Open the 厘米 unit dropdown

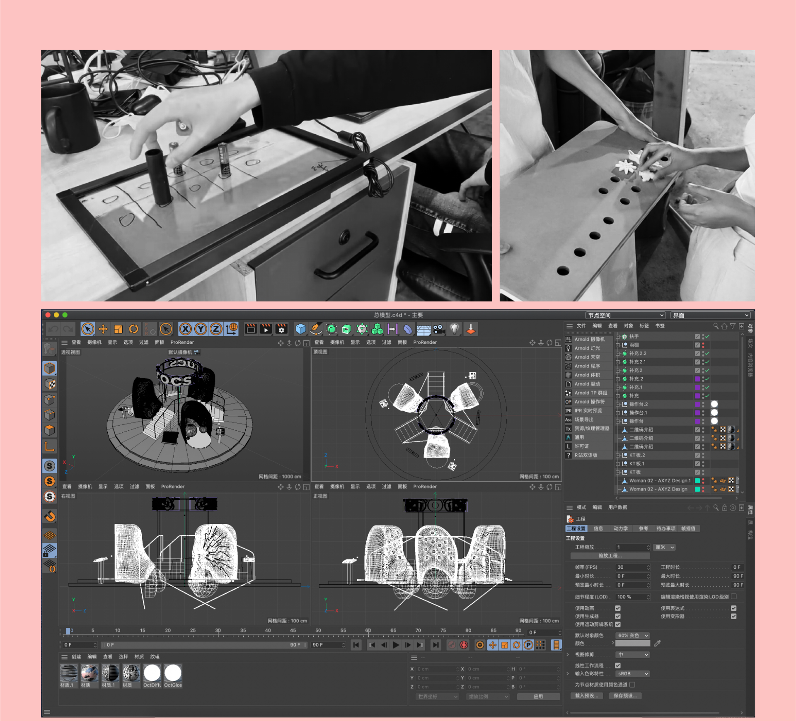(664, 547)
